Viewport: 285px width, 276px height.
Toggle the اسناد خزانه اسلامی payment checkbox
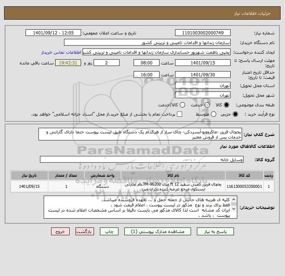click(x=180, y=114)
